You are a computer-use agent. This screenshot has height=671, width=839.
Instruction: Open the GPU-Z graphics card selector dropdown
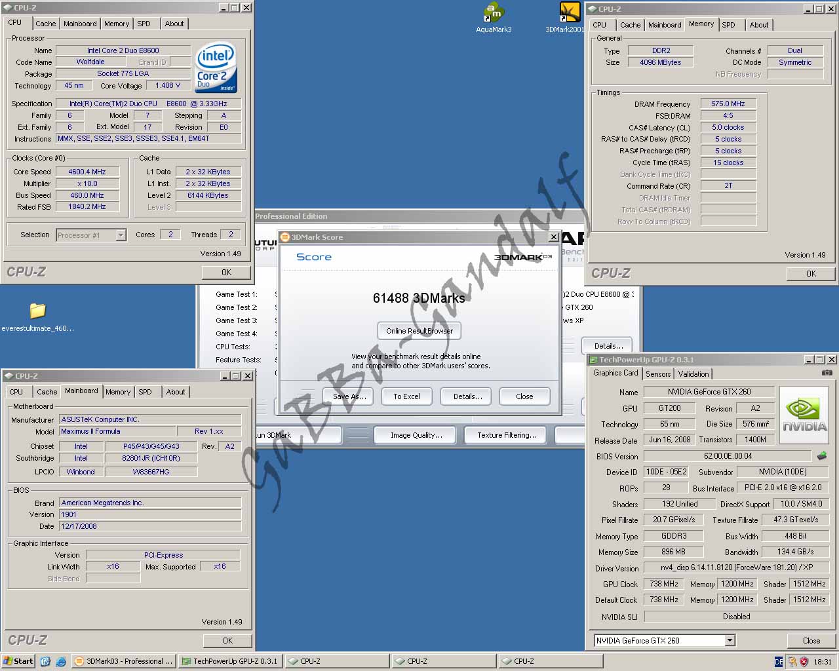730,641
